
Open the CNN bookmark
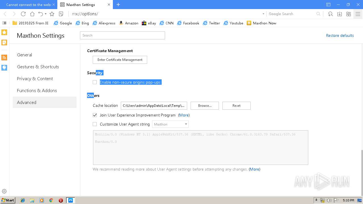pyautogui.click(x=166, y=23)
